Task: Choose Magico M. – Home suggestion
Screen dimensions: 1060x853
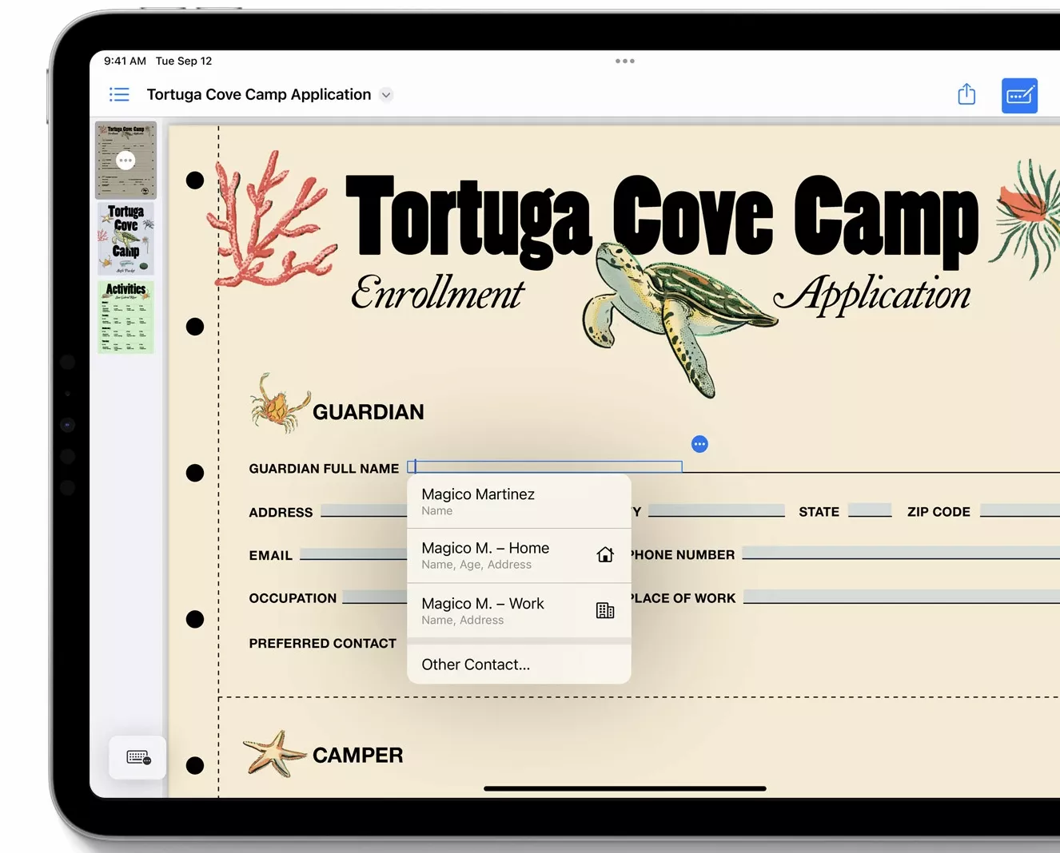Action: 519,556
